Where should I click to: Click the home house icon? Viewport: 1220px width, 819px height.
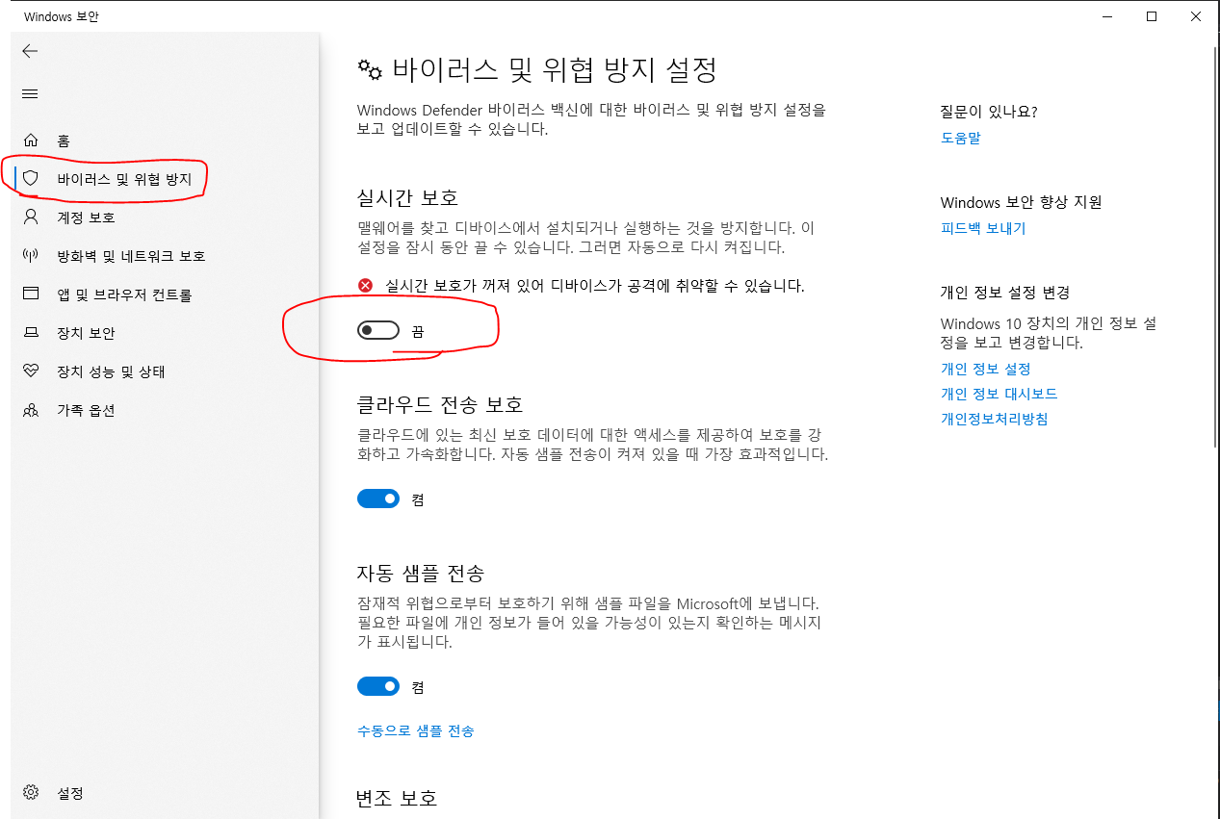(x=31, y=141)
